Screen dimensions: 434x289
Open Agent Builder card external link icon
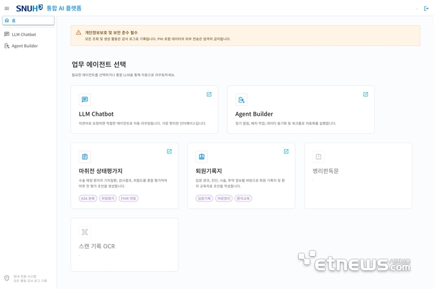[x=365, y=95]
